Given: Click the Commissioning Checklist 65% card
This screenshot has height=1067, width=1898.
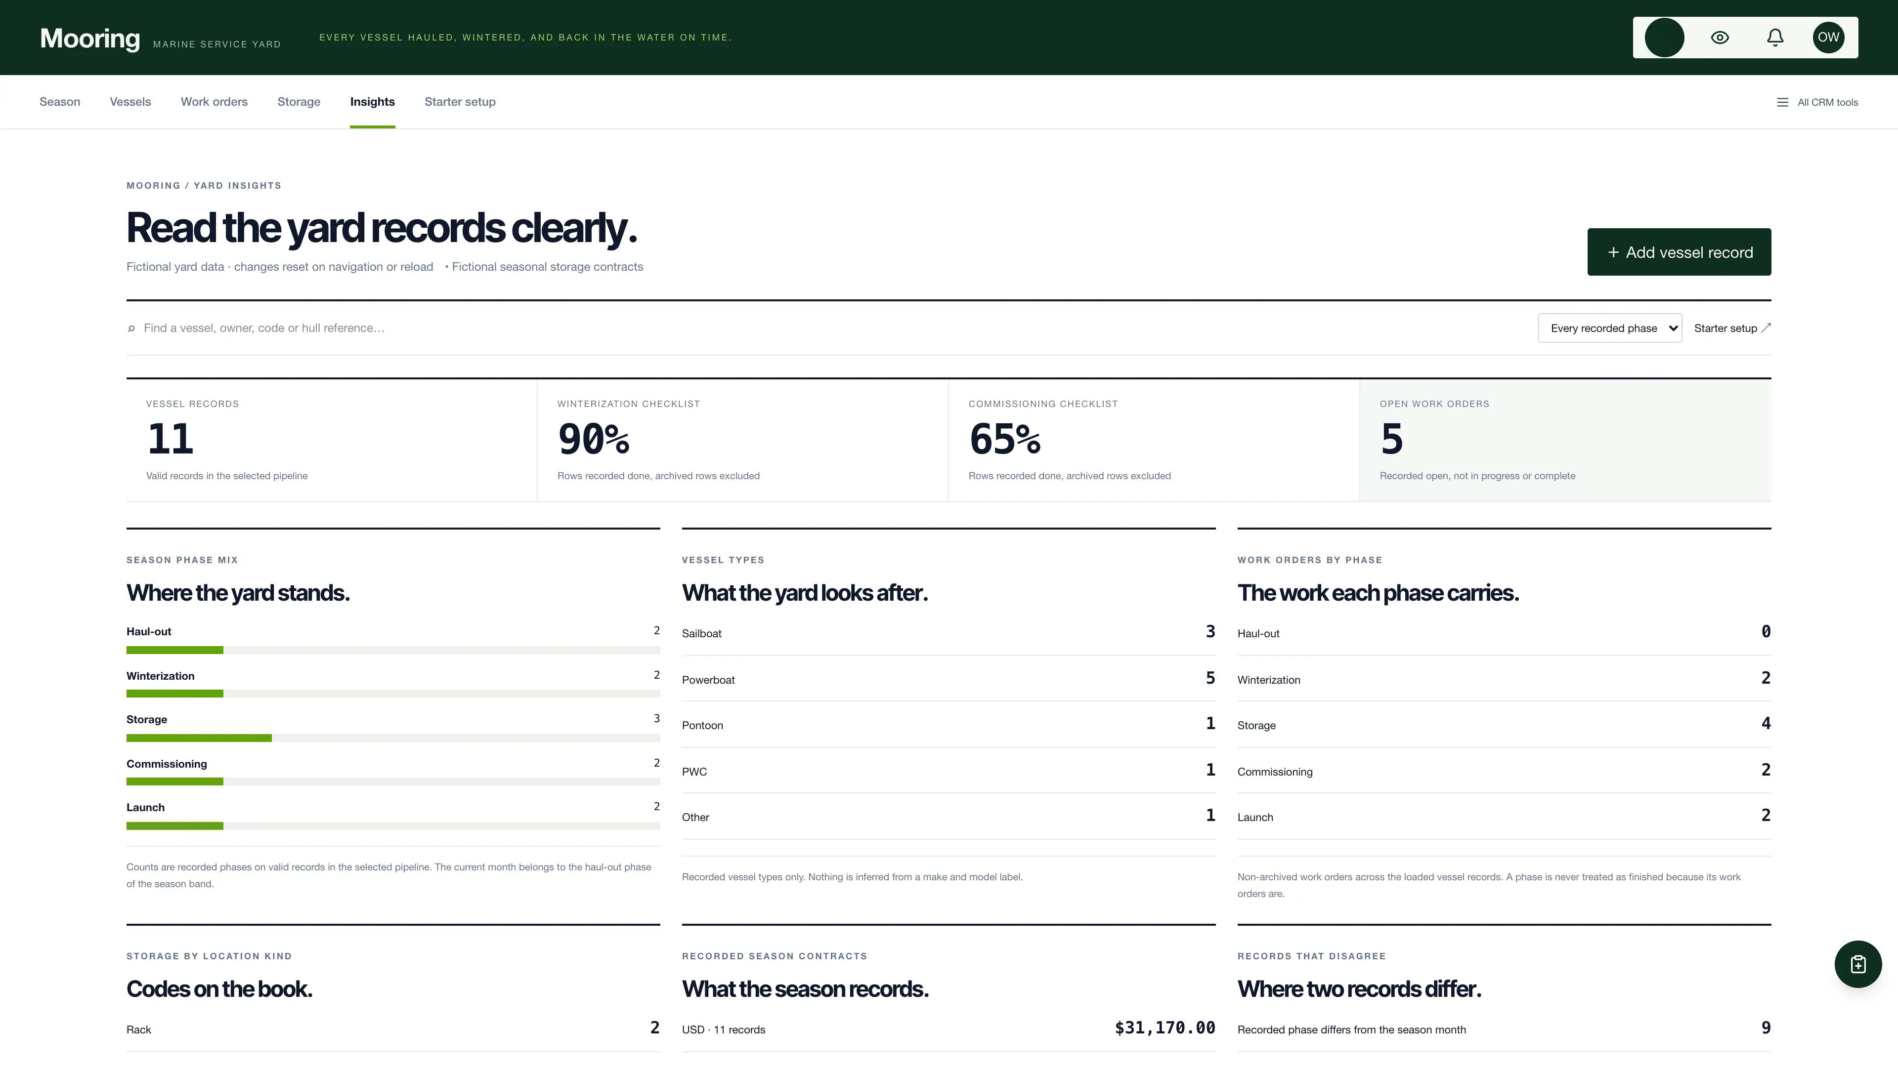Looking at the screenshot, I should [x=1154, y=440].
